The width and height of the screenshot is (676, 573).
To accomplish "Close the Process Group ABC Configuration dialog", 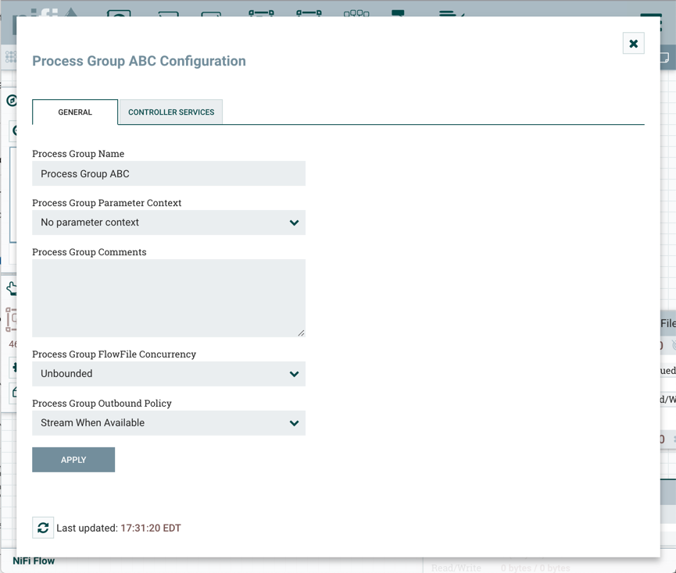I will (633, 44).
